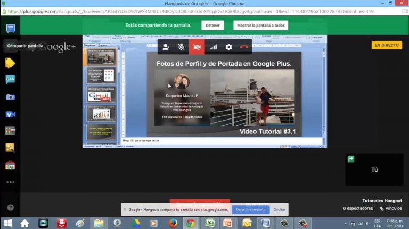Toggle the red camera-off button
Image resolution: width=409 pixels, height=229 pixels.
(x=197, y=47)
